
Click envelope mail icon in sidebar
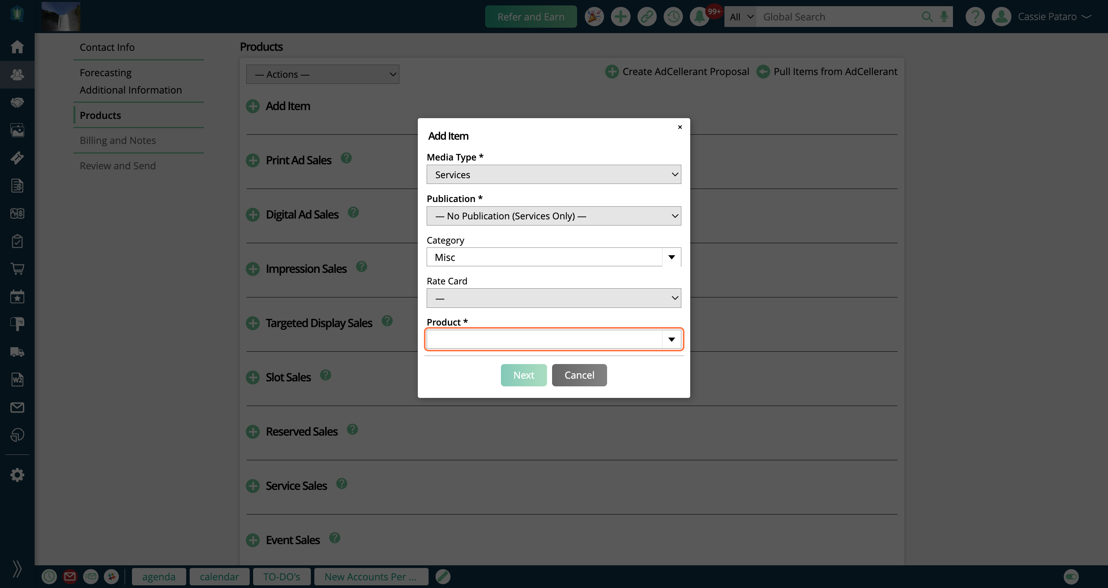[17, 408]
